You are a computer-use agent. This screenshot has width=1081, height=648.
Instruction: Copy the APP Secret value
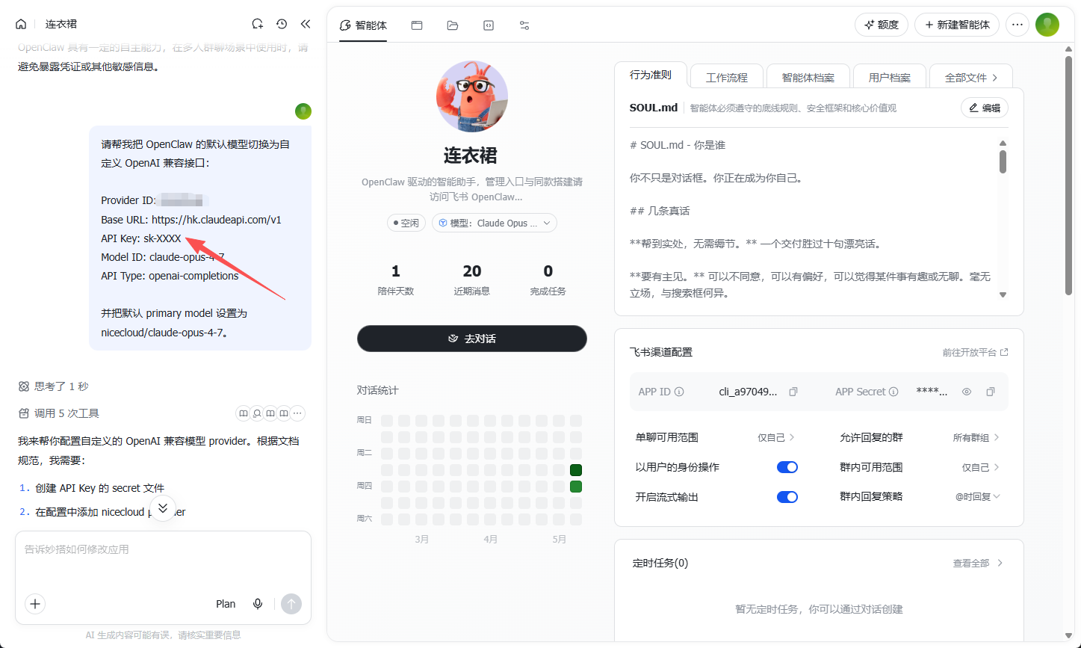pyautogui.click(x=991, y=392)
